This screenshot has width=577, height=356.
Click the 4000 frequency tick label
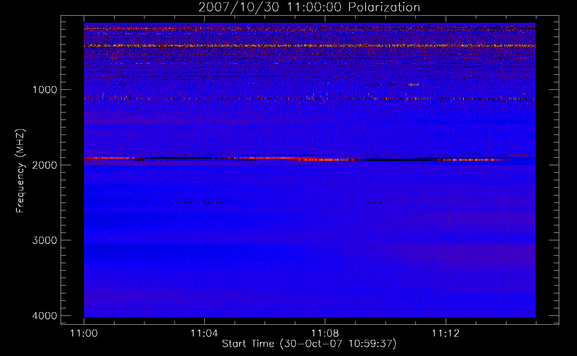pos(45,316)
